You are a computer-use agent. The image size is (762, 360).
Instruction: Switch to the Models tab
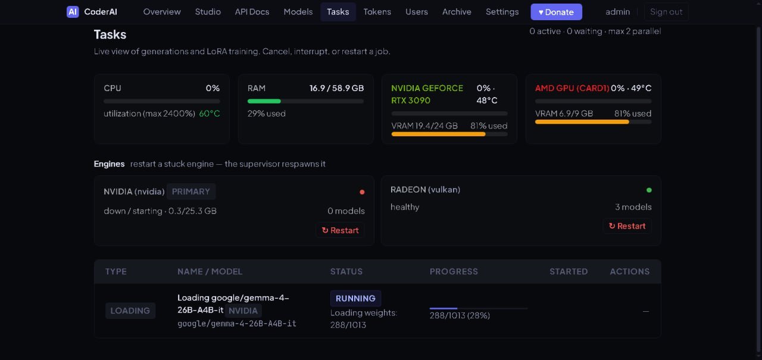[298, 12]
